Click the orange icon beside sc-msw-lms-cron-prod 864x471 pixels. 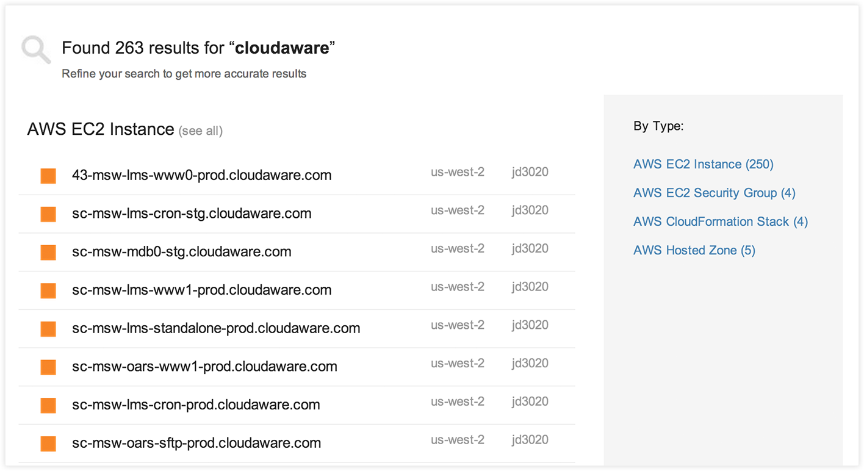click(48, 405)
